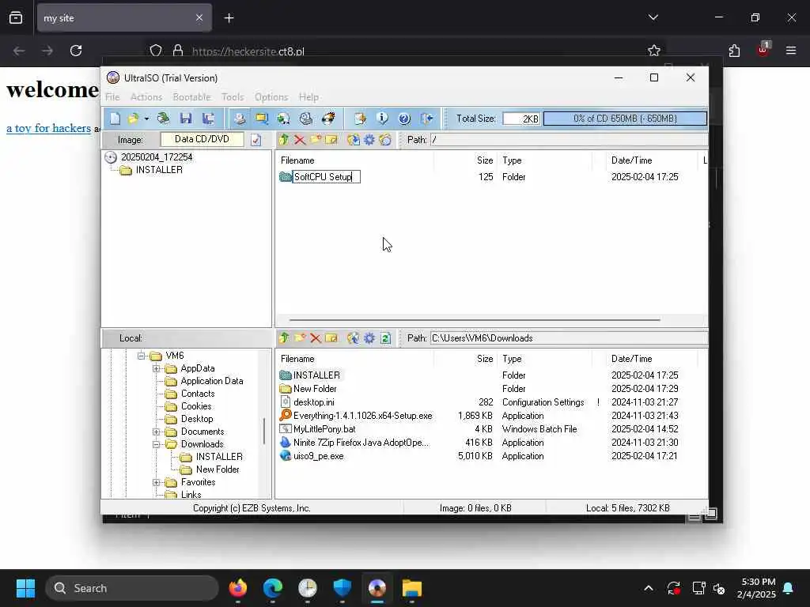This screenshot has height=607, width=810.
Task: Collapse the Downloads tree node
Action: [x=156, y=444]
